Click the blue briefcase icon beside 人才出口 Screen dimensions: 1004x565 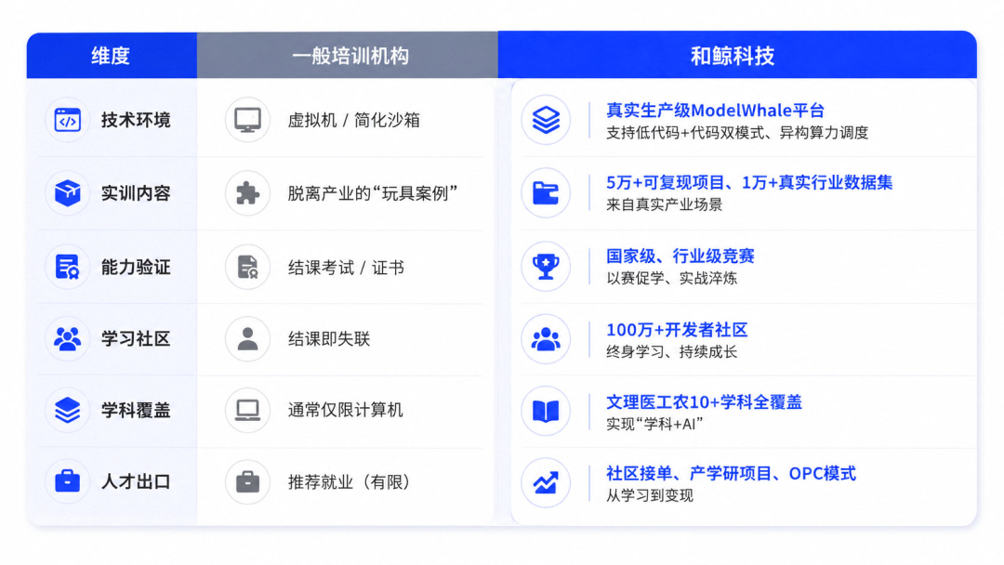pyautogui.click(x=67, y=481)
